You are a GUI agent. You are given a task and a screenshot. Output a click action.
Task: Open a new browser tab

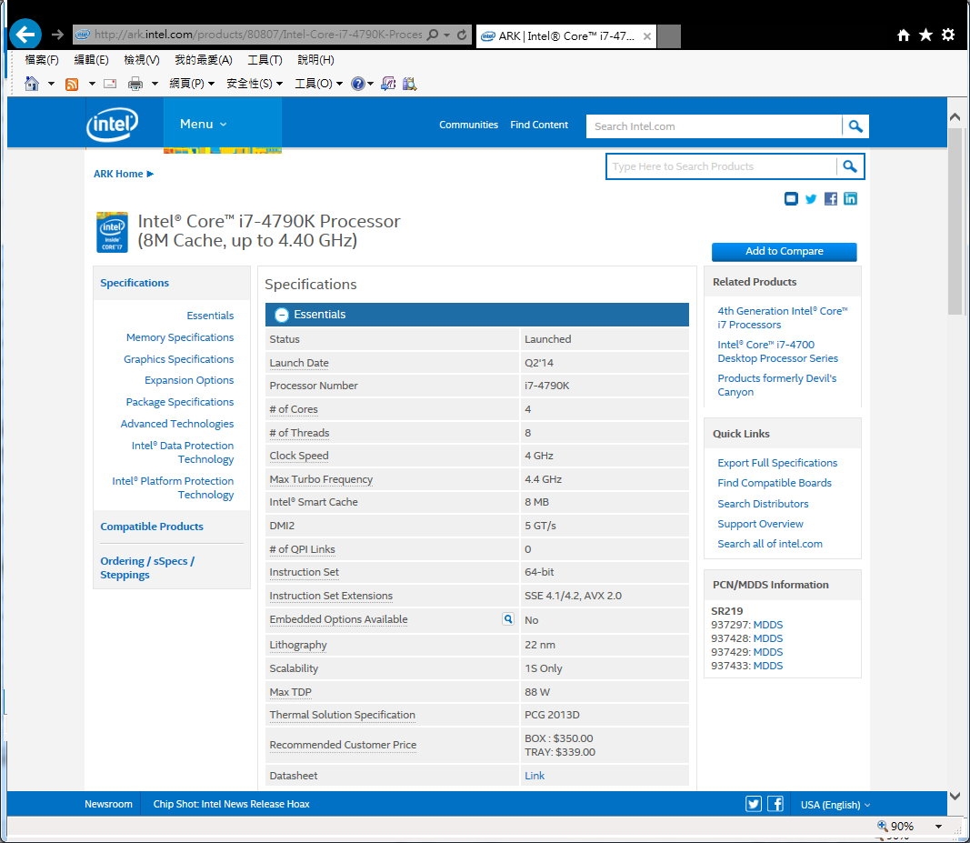coord(669,35)
